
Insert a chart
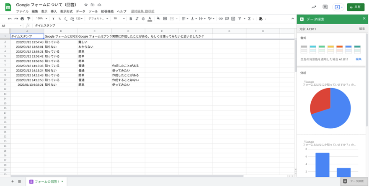pyautogui.click(x=233, y=18)
